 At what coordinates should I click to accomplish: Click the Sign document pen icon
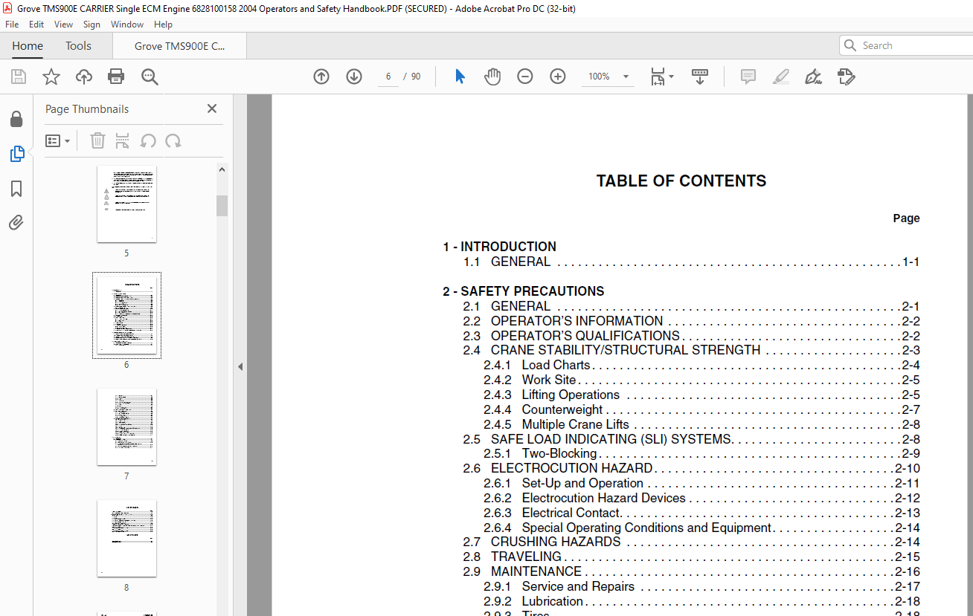coord(813,77)
